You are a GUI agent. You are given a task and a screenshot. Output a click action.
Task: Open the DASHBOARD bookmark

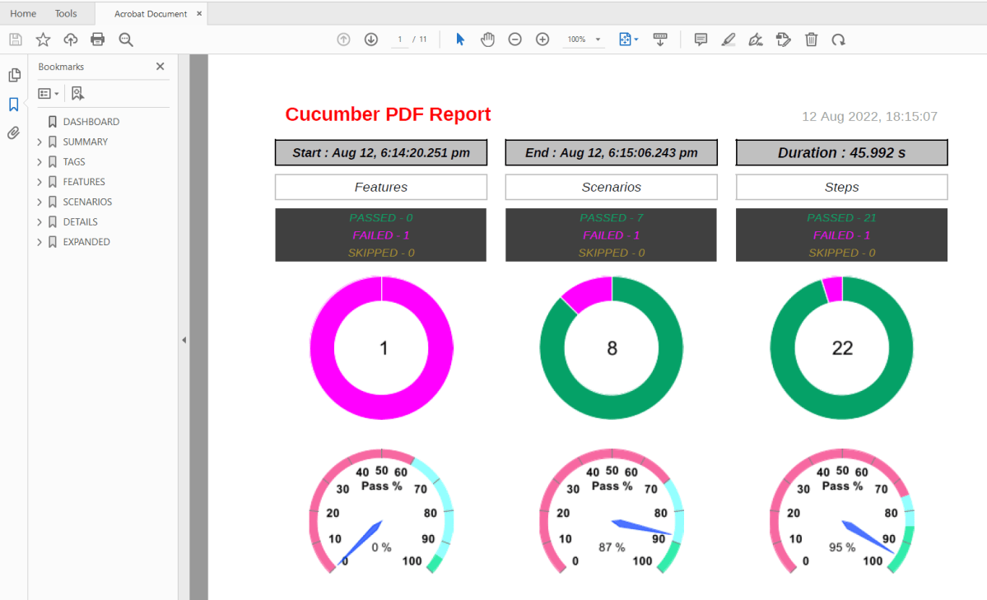point(91,122)
